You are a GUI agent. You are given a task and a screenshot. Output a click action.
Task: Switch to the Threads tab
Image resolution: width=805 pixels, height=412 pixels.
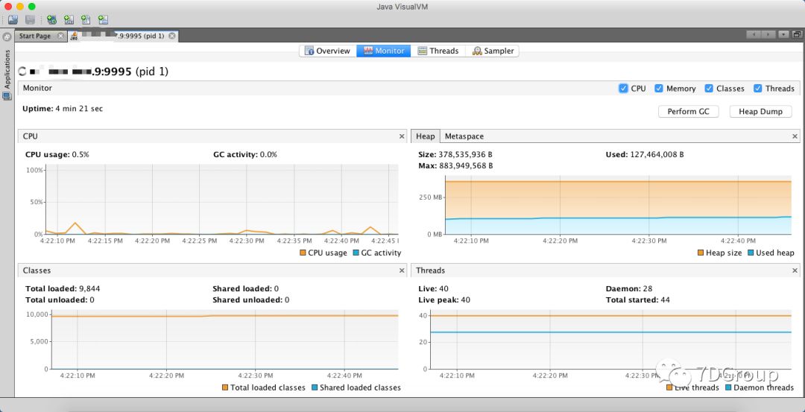(438, 51)
